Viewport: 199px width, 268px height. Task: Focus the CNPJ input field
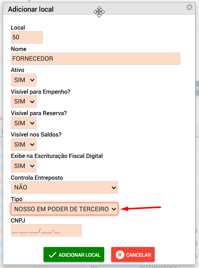coord(46,230)
